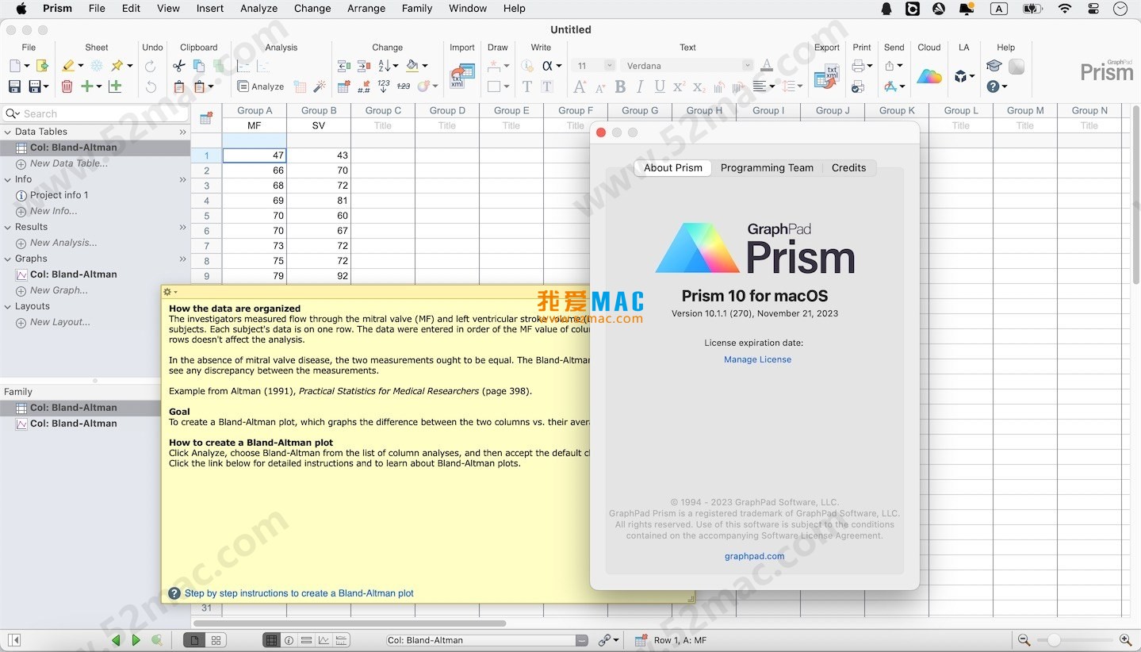This screenshot has width=1141, height=652.
Task: Open the New file dropdown arrow
Action: pos(27,66)
